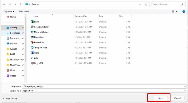Select the Zing MP3 shortcut icon

click(x=32, y=63)
